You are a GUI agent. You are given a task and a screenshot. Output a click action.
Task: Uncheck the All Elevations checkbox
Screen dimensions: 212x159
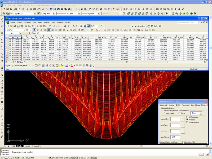[188, 117]
